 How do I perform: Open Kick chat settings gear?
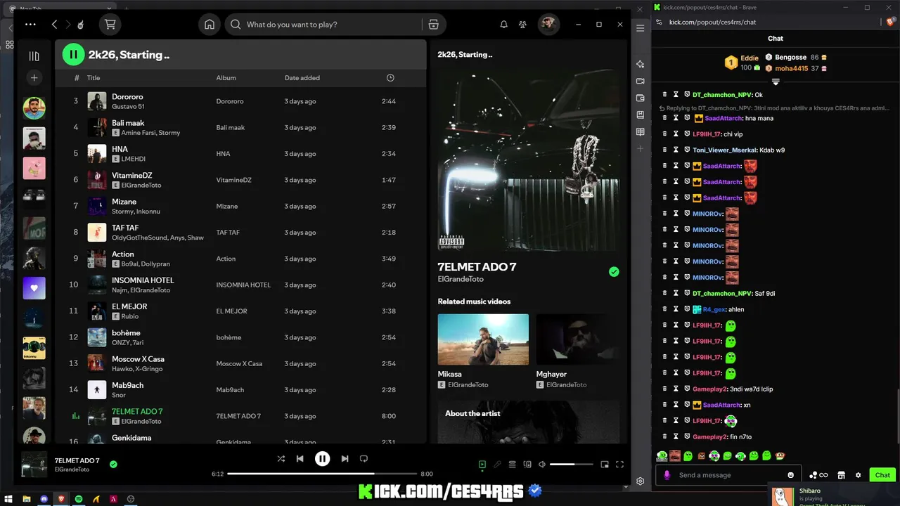[x=858, y=475]
